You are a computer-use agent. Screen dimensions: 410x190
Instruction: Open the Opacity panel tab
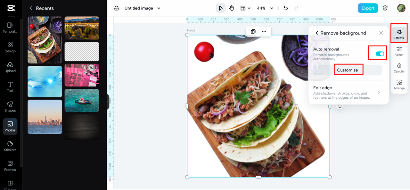click(x=399, y=68)
